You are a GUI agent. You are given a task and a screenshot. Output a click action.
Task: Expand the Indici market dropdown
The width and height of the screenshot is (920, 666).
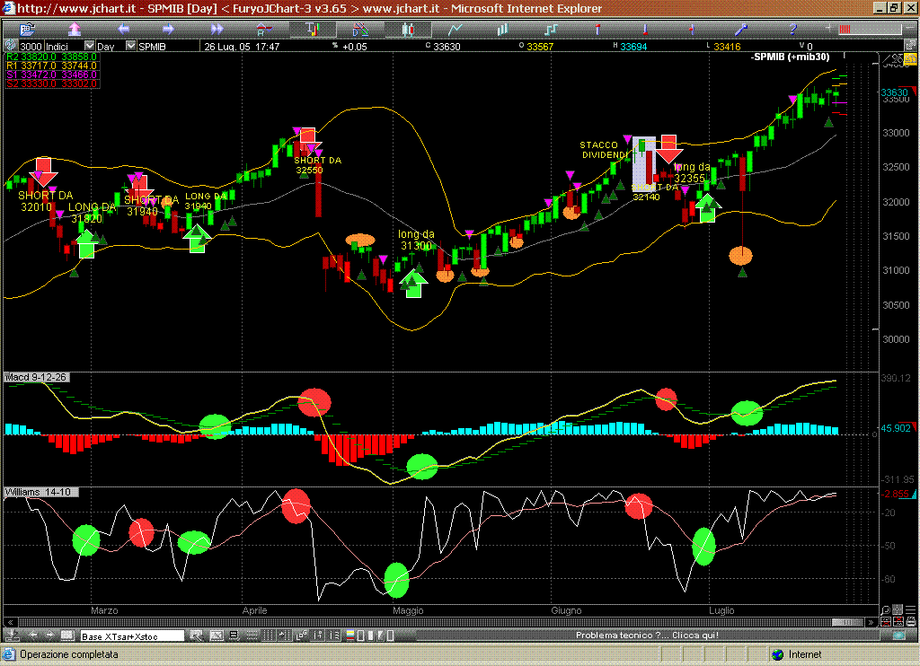coord(88,47)
